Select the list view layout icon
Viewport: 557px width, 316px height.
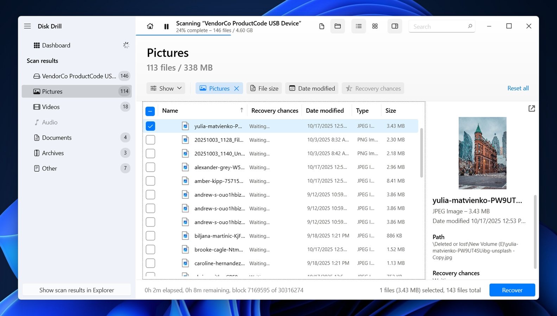[359, 26]
